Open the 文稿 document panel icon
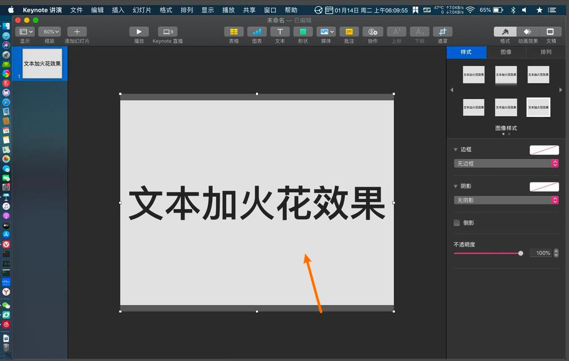 [x=549, y=31]
